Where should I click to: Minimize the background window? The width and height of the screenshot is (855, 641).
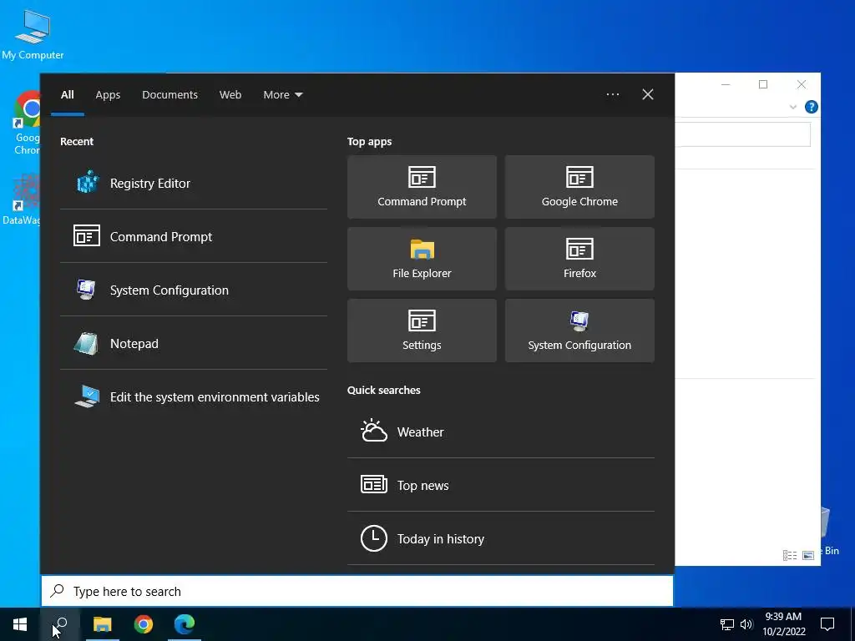point(726,84)
